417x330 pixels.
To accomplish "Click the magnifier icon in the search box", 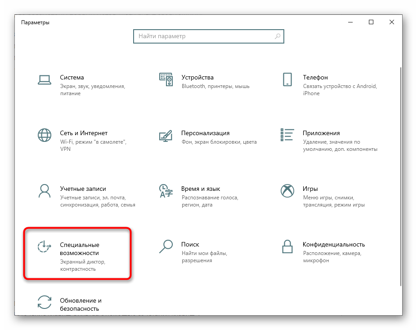I will [278, 36].
